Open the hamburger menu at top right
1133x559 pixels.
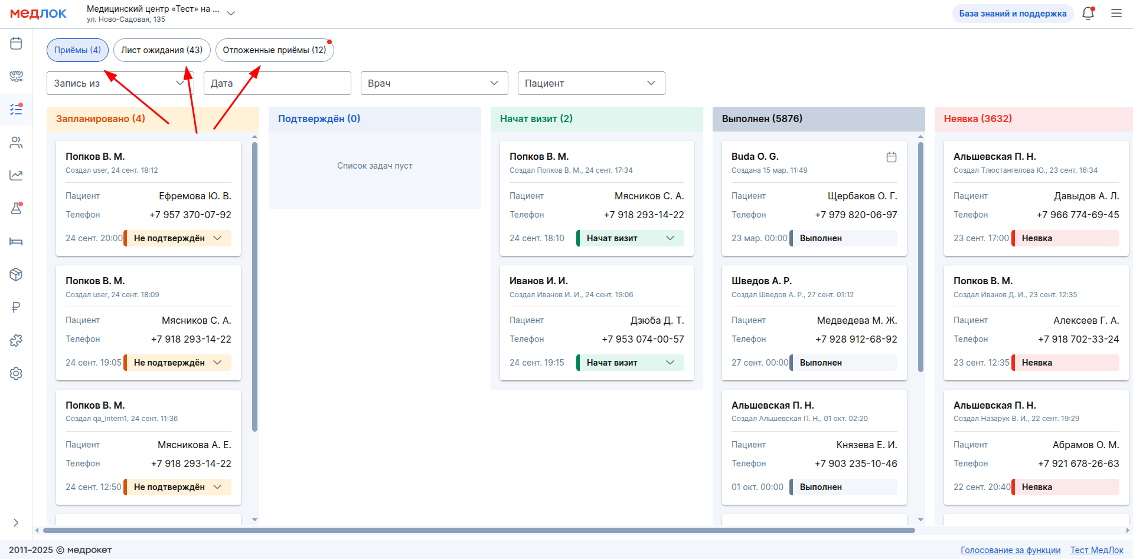click(x=1116, y=14)
